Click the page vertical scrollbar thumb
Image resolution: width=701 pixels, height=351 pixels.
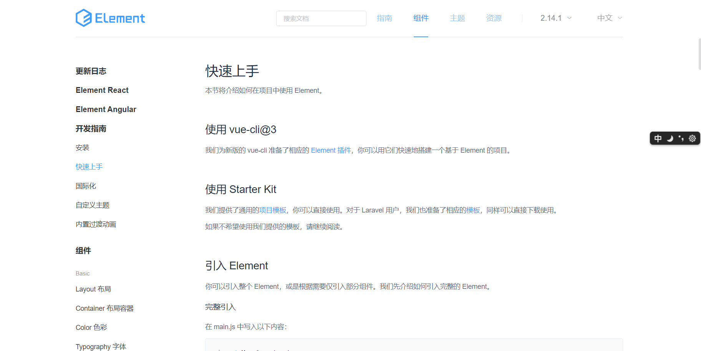coord(699,54)
